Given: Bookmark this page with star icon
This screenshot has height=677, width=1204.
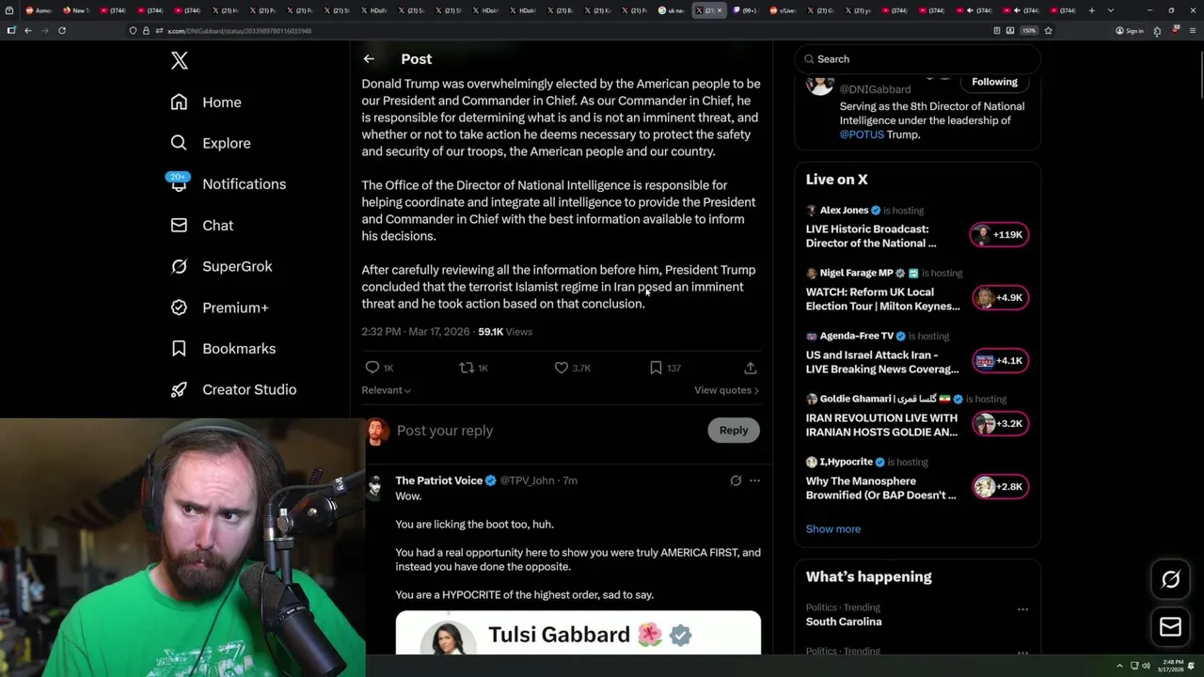Looking at the screenshot, I should pos(1048,31).
